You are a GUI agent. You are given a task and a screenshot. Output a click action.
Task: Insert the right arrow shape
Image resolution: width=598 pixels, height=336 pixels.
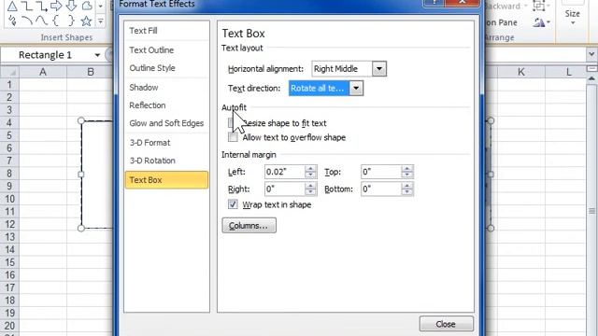[x=56, y=6]
